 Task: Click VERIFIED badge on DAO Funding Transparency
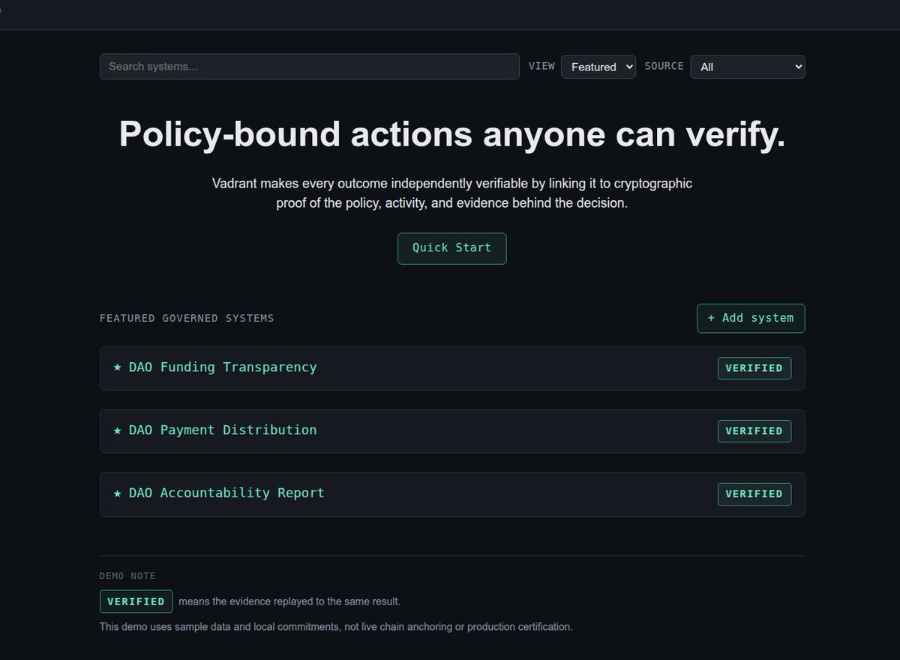pos(754,368)
